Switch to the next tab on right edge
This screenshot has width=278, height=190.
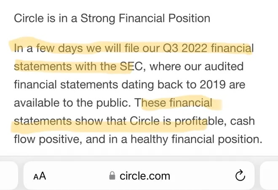pos(270,175)
